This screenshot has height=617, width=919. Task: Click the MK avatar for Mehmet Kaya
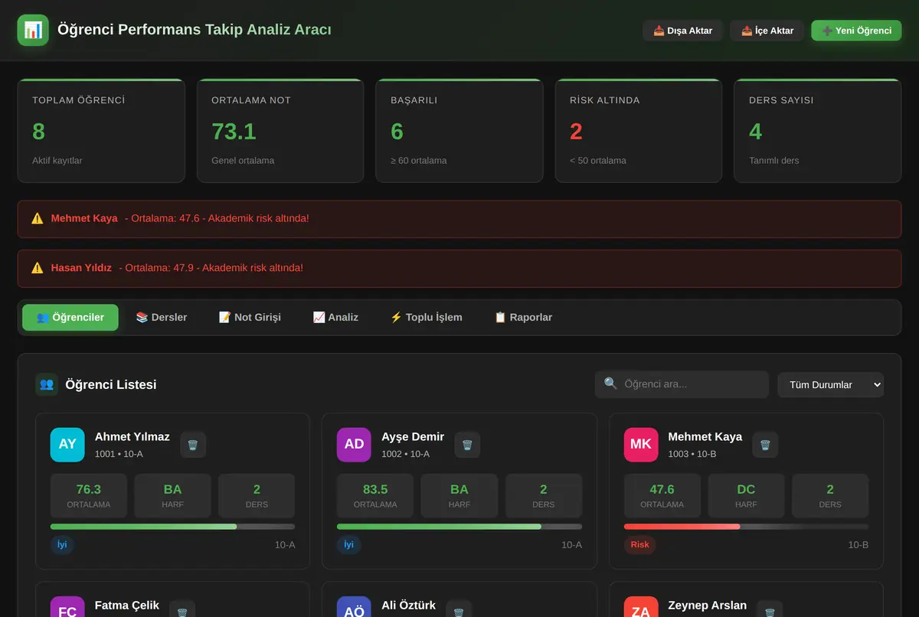641,445
